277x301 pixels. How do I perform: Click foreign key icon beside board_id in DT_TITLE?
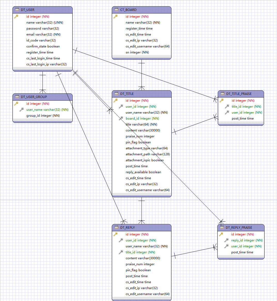point(121,118)
